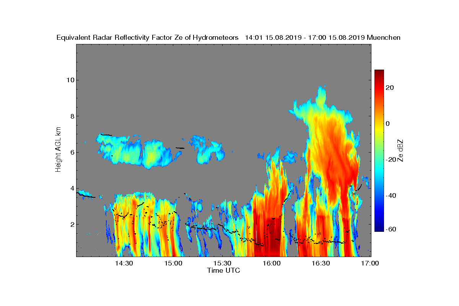The width and height of the screenshot is (459, 306).
Task: Click the dark blue bottom of colorbar
Action: point(379,228)
